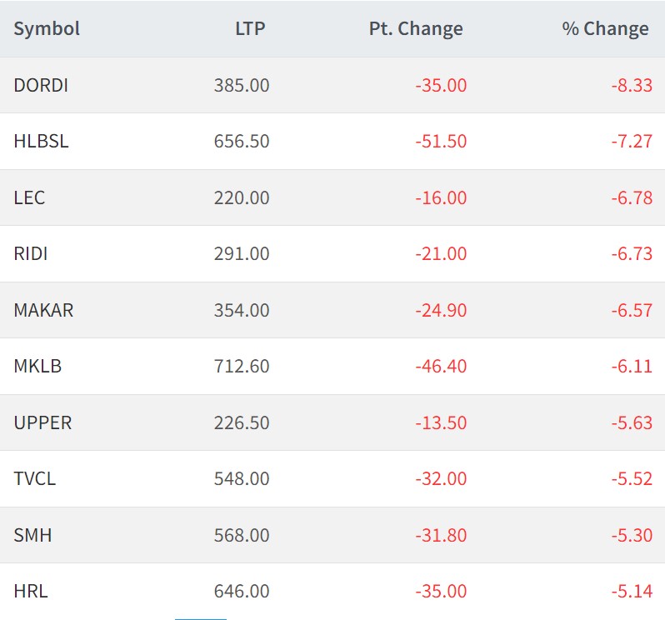The image size is (665, 620).
Task: Click the Pt. Change column header
Action: click(415, 29)
